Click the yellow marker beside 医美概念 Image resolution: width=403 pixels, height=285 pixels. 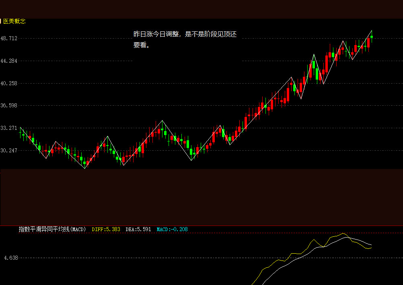click(1, 21)
